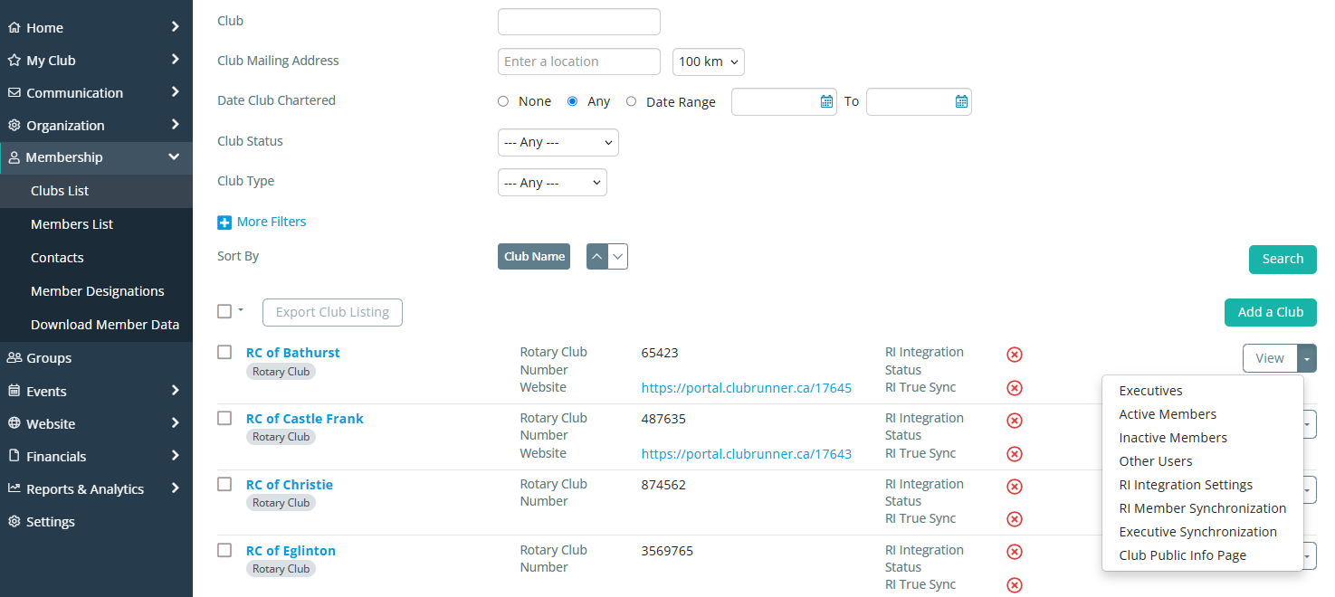Click the Organization gear icon
The width and height of the screenshot is (1335, 597).
14,126
